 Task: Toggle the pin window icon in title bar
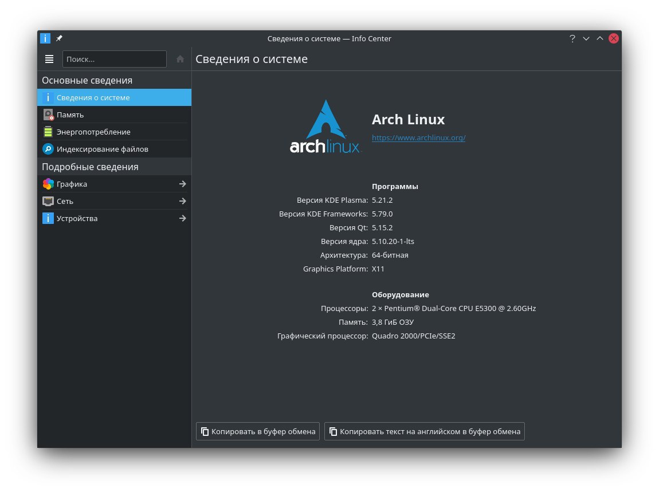click(59, 38)
